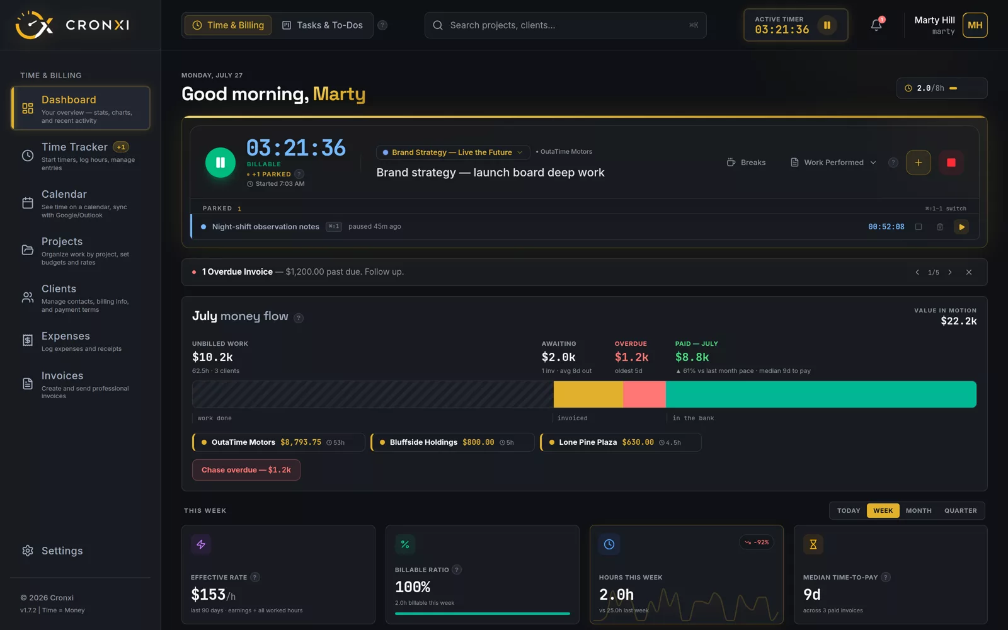The height and width of the screenshot is (630, 1008).
Task: Open the 2.0/8h daily progress widget
Action: coord(942,88)
